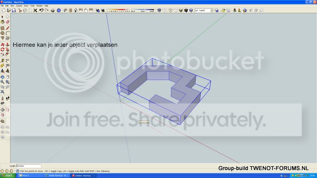317x178 pixels.
Task: Enable Shaded with Textures style
Action: (x=186, y=10)
